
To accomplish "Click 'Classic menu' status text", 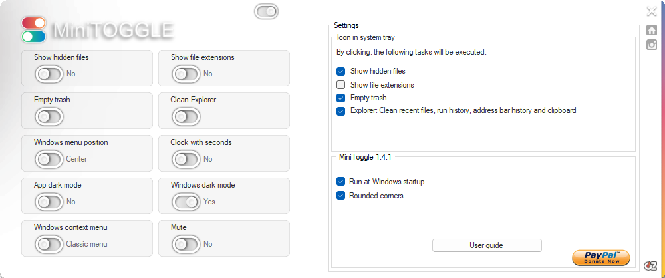I will (x=86, y=244).
